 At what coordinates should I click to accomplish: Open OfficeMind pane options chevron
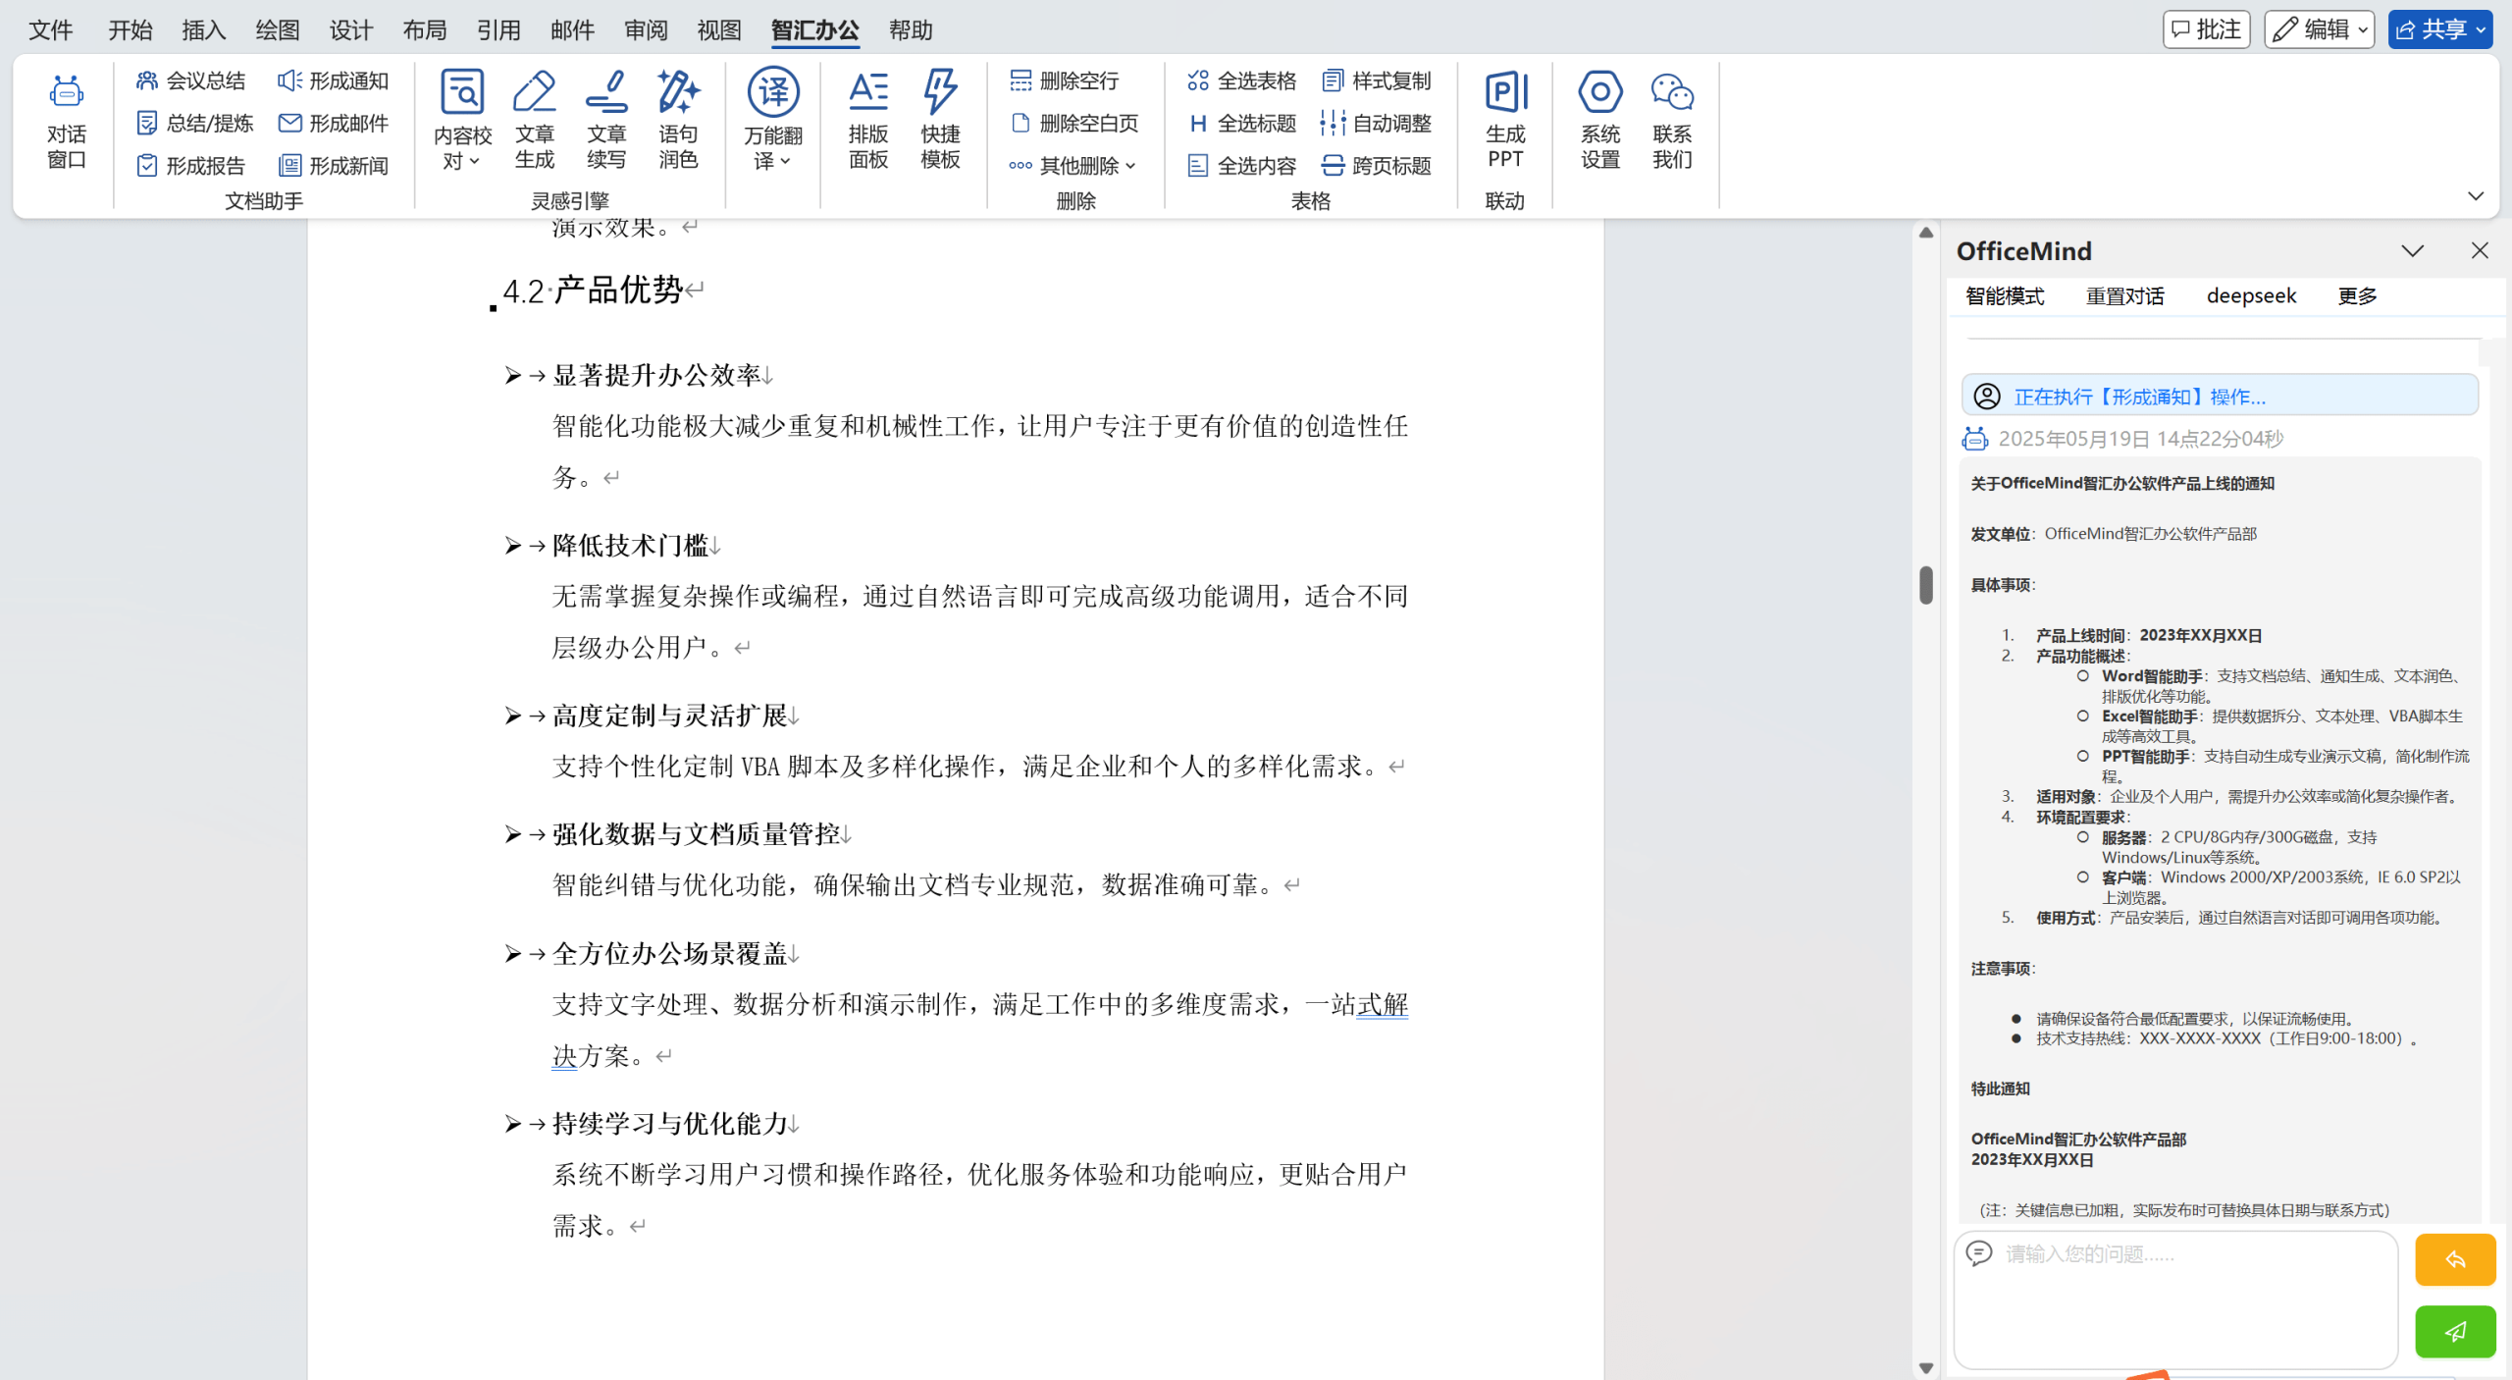(x=2413, y=251)
